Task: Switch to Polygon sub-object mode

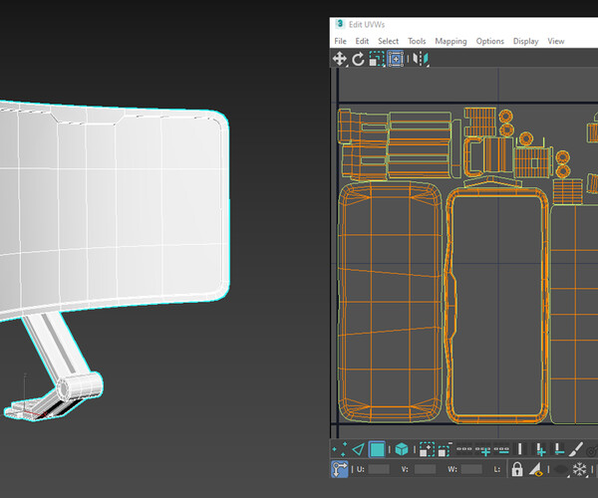Action: pos(377,449)
